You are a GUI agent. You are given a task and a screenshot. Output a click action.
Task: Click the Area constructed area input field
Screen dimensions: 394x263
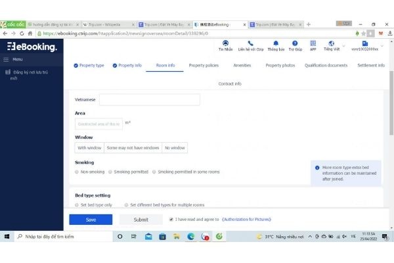click(x=98, y=124)
